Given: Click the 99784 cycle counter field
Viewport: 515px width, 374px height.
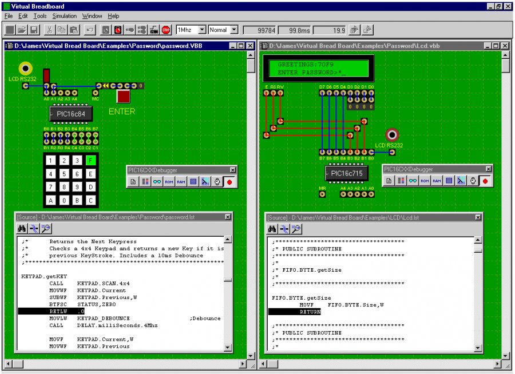Looking at the screenshot, I should point(259,30).
